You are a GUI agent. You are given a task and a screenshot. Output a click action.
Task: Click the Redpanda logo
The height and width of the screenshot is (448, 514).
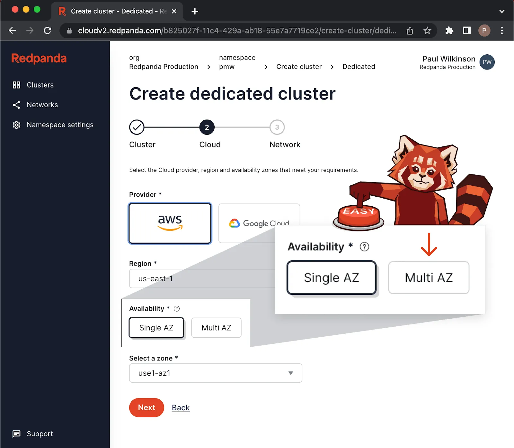pyautogui.click(x=39, y=59)
